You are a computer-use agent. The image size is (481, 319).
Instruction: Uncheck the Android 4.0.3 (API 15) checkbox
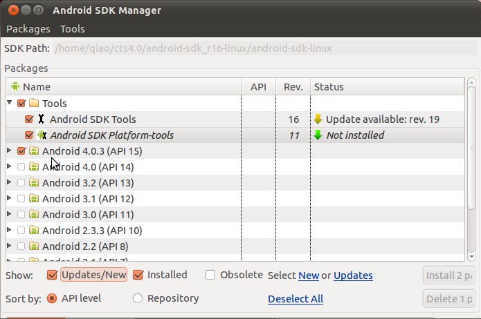[x=21, y=151]
